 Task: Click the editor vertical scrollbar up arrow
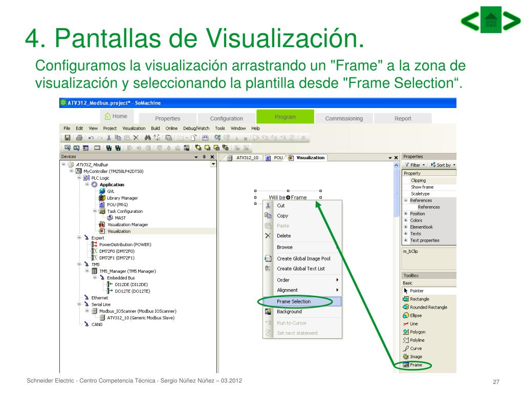[x=397, y=165]
